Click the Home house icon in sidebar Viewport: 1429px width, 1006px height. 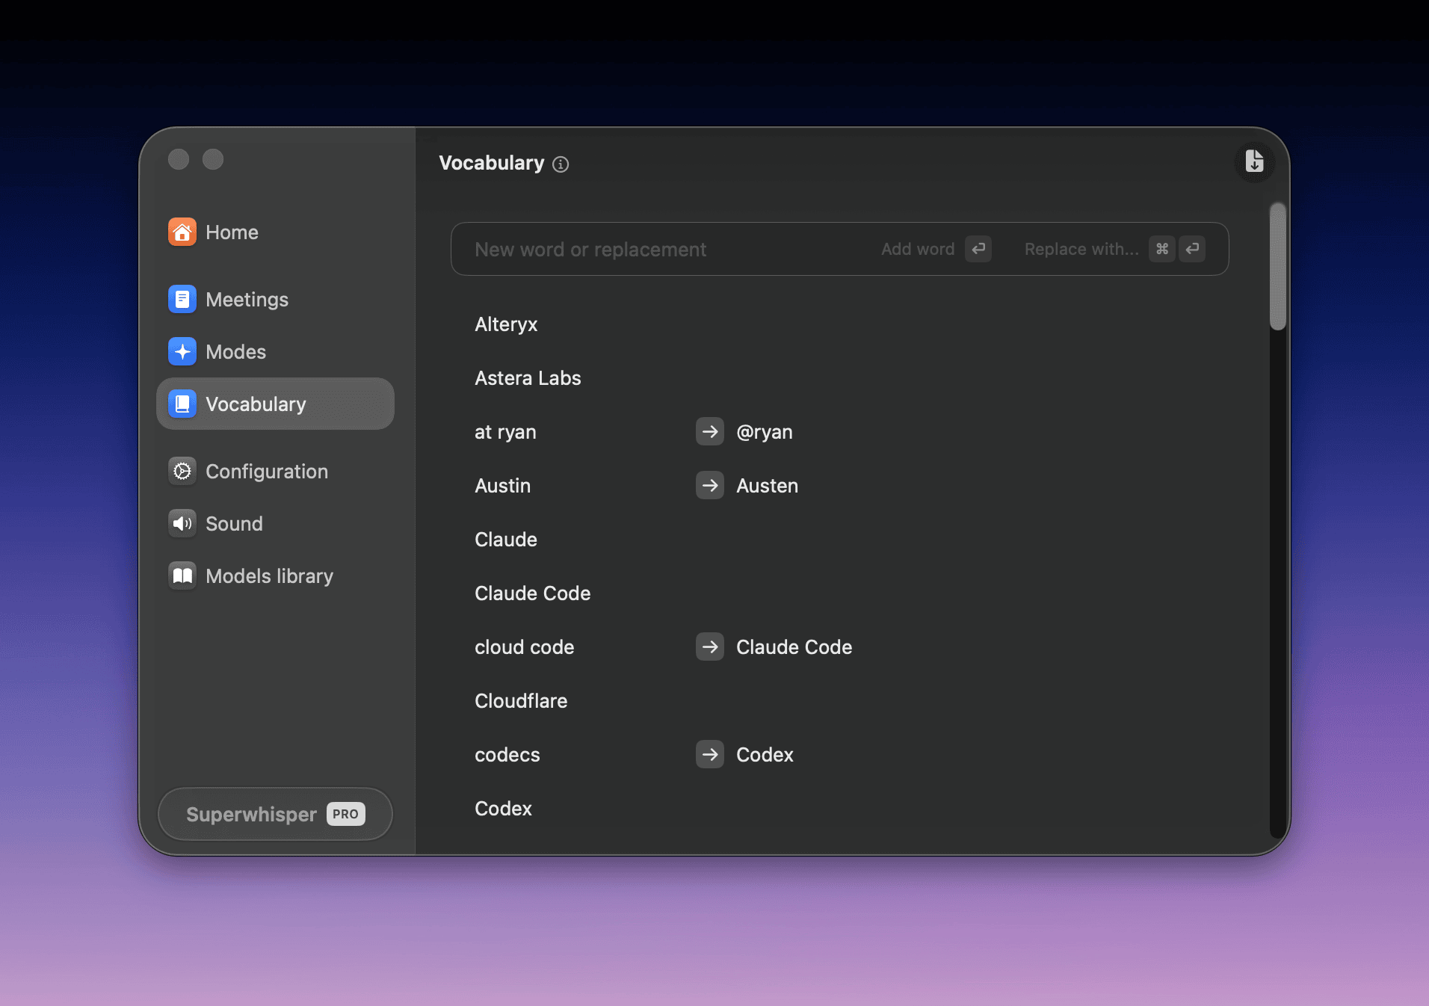182,232
